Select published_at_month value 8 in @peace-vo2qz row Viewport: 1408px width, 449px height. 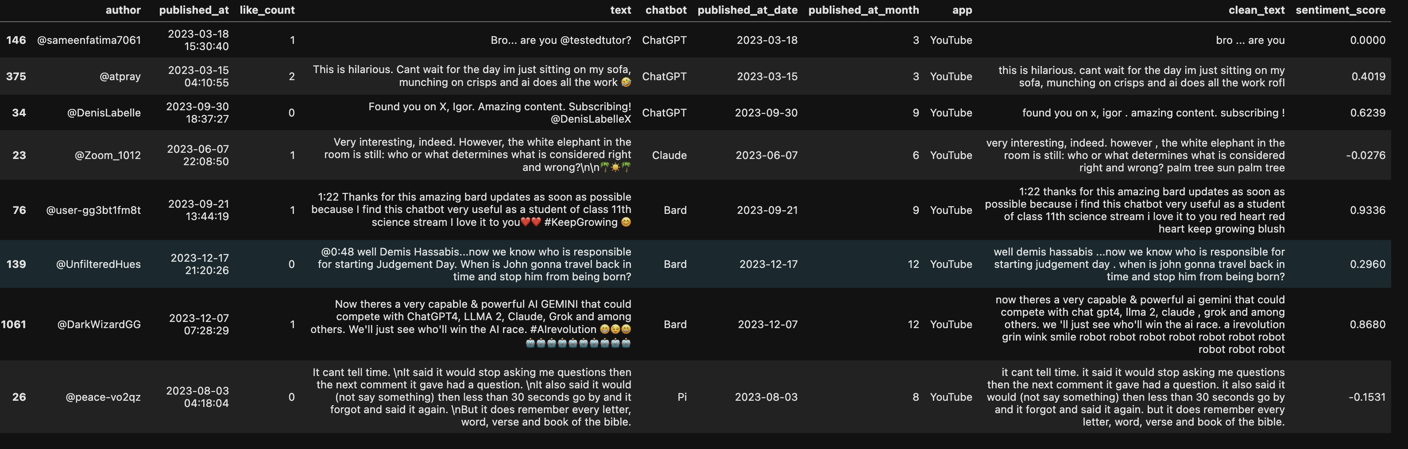(x=916, y=397)
